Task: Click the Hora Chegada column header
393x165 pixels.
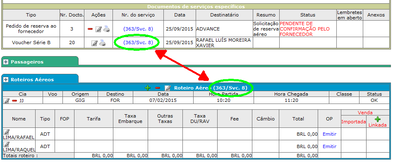Action: point(291,94)
